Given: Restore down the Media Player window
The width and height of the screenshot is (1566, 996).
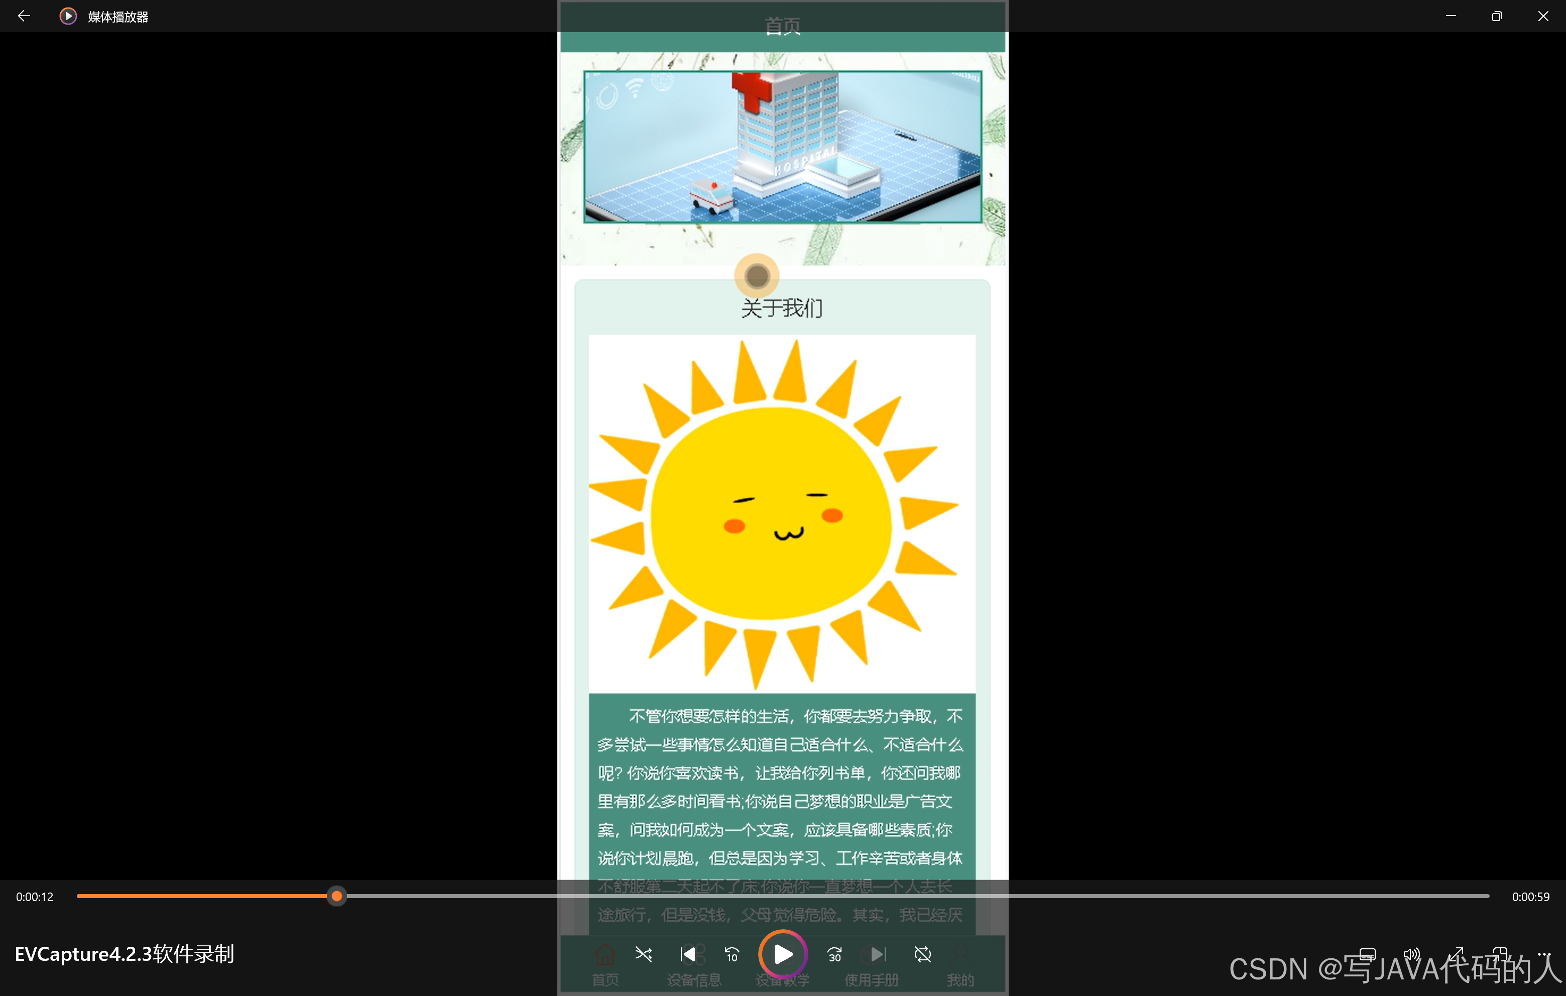Looking at the screenshot, I should point(1497,16).
